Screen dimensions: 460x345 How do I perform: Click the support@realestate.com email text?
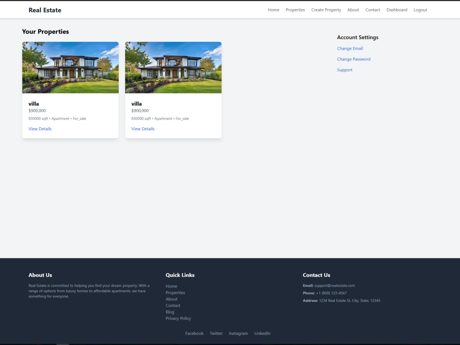tap(334, 286)
